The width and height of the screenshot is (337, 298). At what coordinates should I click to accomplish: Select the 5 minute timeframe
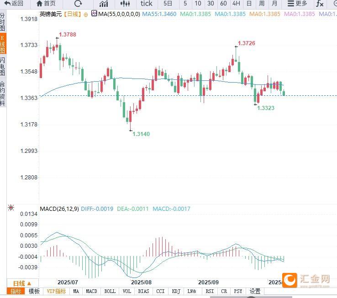[x=185, y=4]
